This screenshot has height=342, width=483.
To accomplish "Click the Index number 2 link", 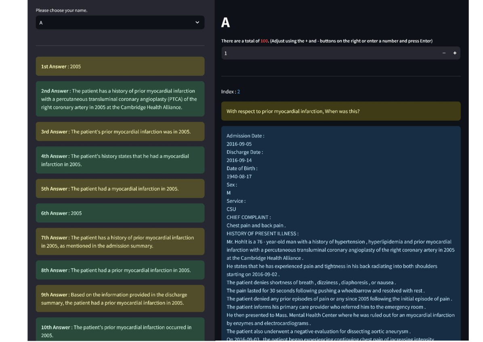I will point(239,92).
